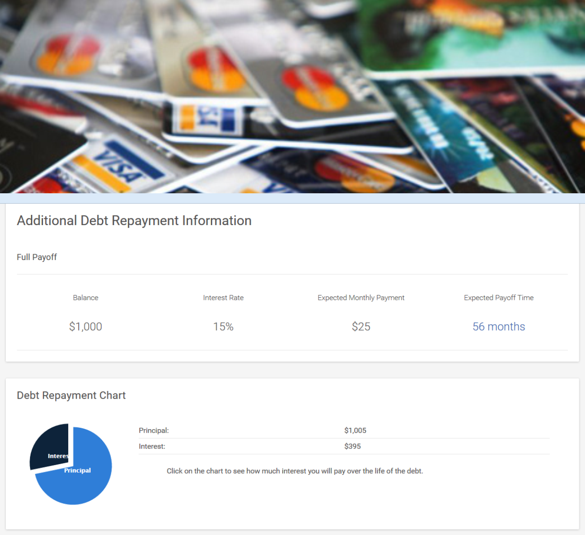The image size is (585, 535).
Task: Click the 'Click on the chart' hint text
Action: coord(295,471)
